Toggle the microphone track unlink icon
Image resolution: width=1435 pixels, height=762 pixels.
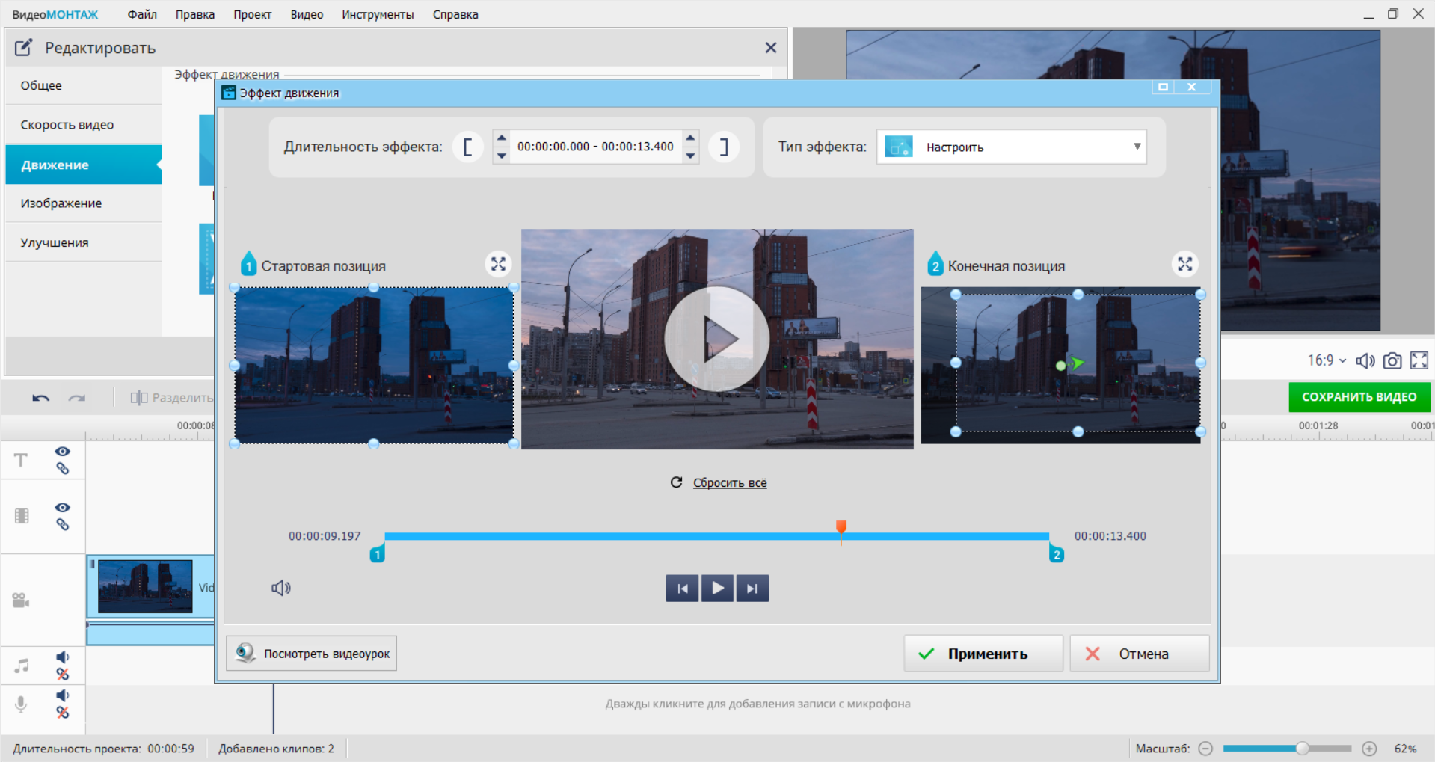pyautogui.click(x=63, y=713)
